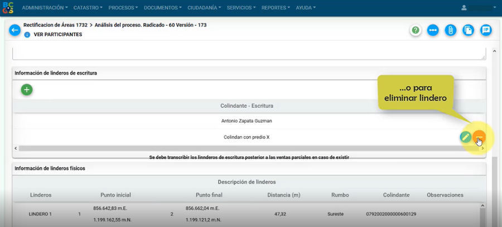
Task: Delete lindero with the orange minus button
Action: (479, 137)
